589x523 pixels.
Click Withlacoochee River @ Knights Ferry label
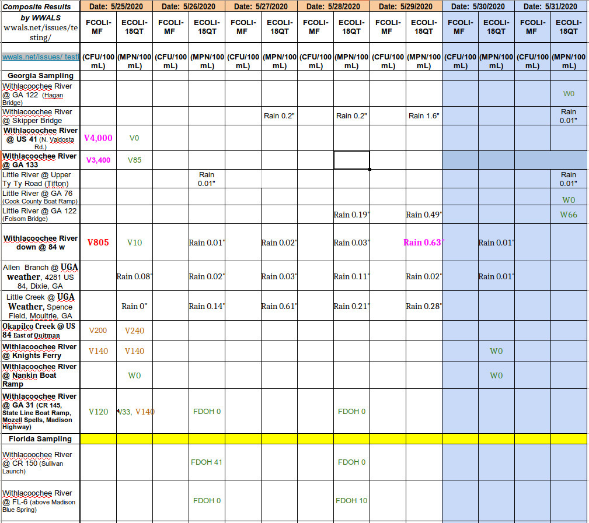point(40,351)
